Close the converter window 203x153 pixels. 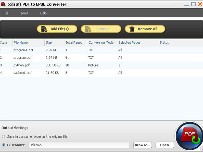pos(200,4)
